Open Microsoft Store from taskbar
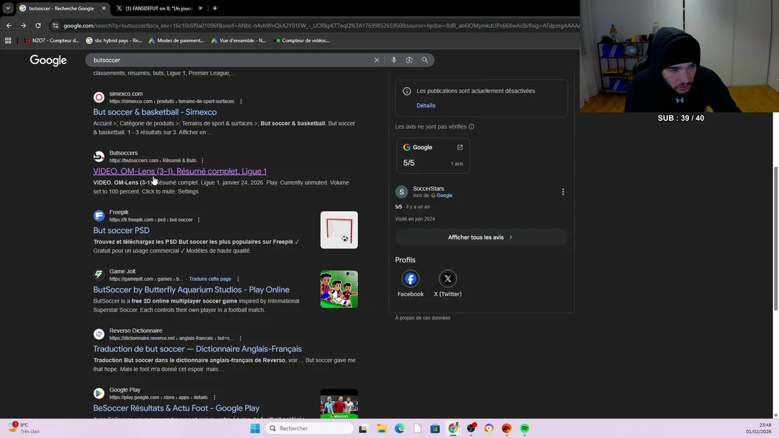This screenshot has height=438, width=779. click(435, 428)
